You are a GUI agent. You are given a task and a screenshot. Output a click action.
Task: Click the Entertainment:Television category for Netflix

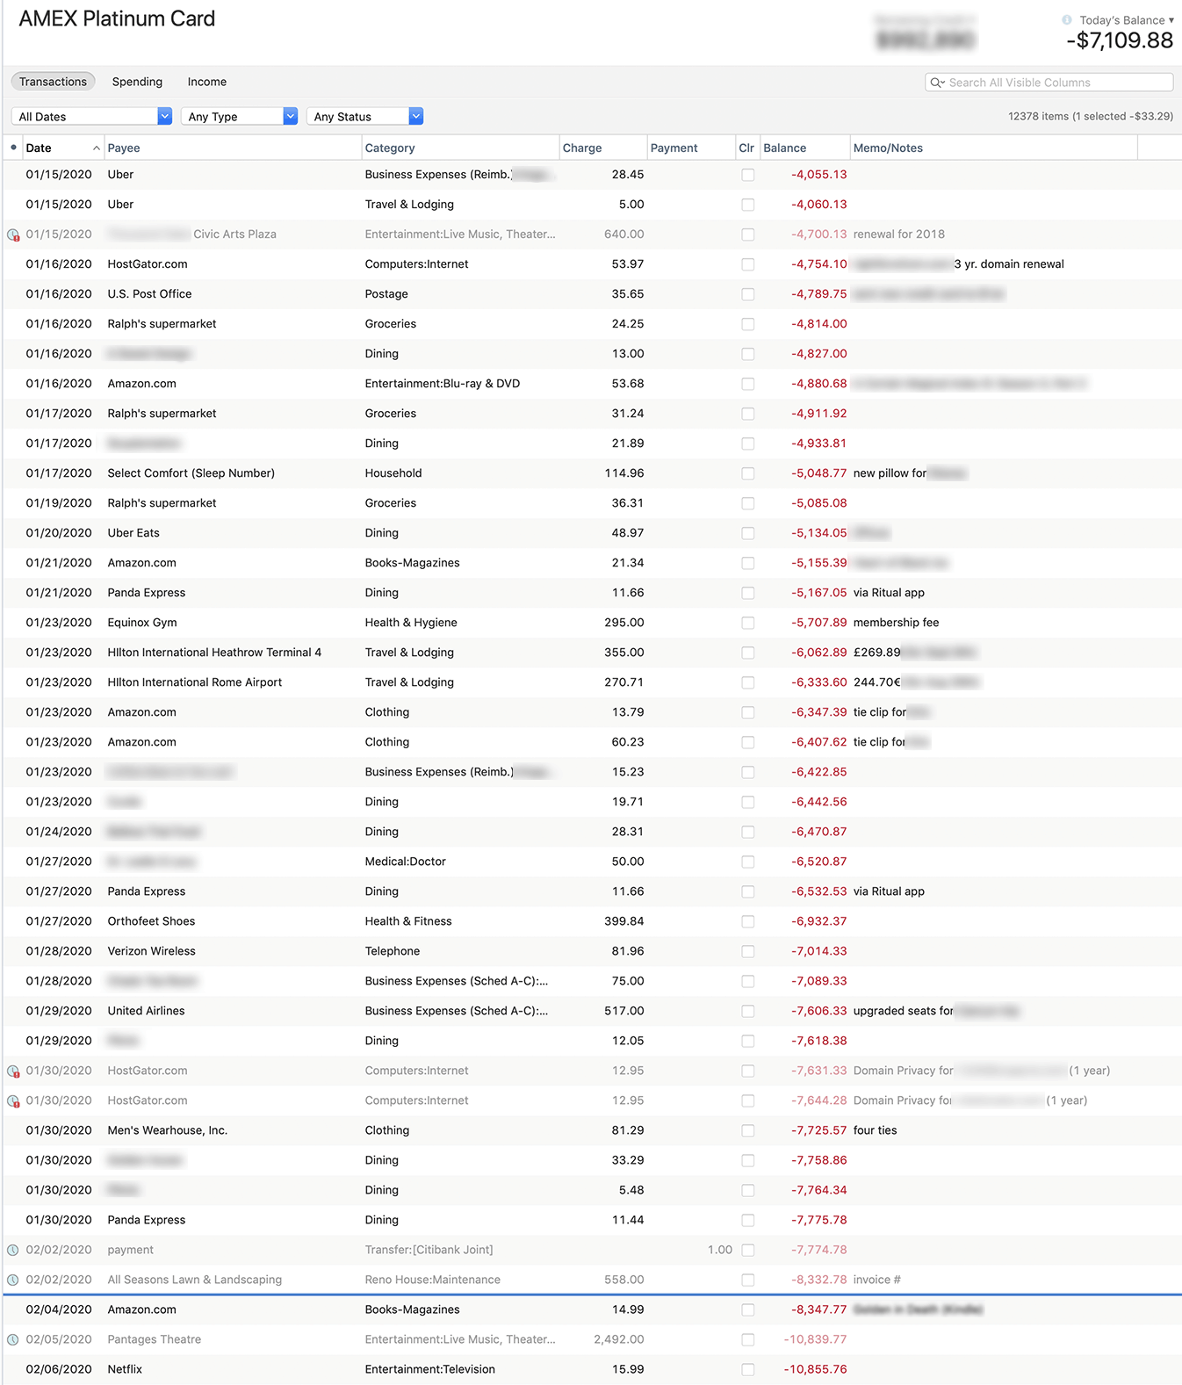pyautogui.click(x=430, y=1369)
